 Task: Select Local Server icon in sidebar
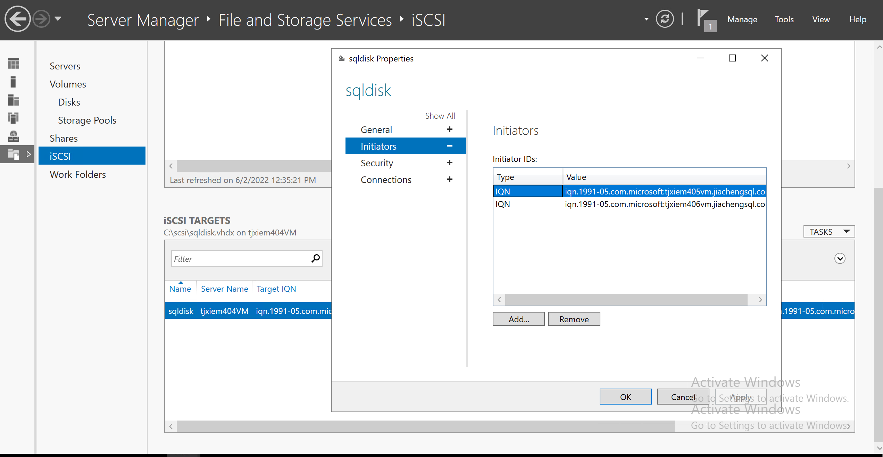pos(14,82)
